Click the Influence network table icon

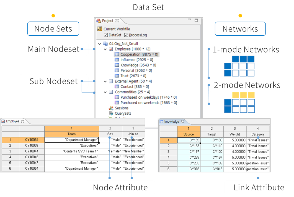(117, 60)
